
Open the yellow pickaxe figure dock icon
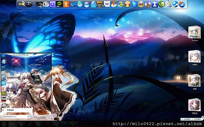pyautogui.click(x=22, y=4)
